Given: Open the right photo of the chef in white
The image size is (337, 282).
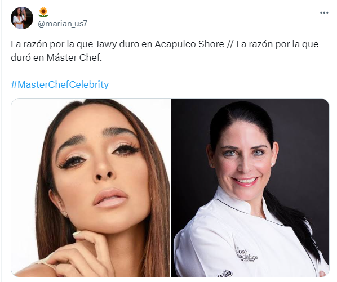Looking at the screenshot, I should click(250, 187).
